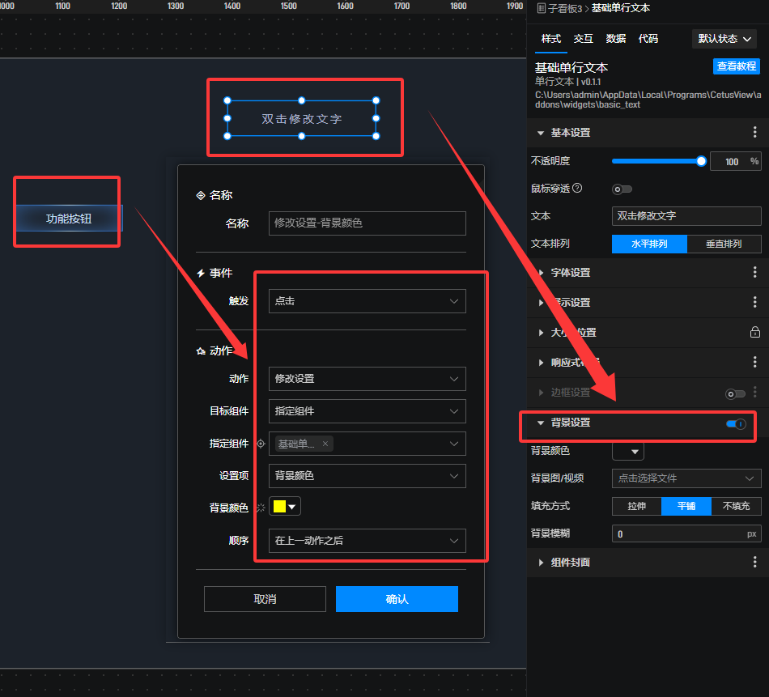769x697 pixels.
Task: Toggle the 鼠标穿透 switch
Action: point(622,189)
